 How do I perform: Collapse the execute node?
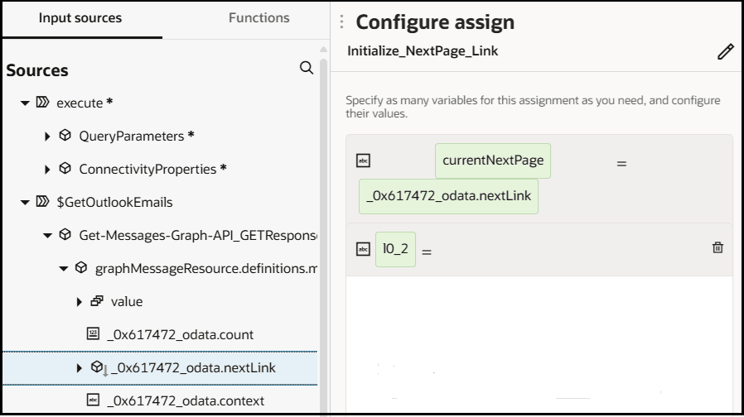point(26,103)
